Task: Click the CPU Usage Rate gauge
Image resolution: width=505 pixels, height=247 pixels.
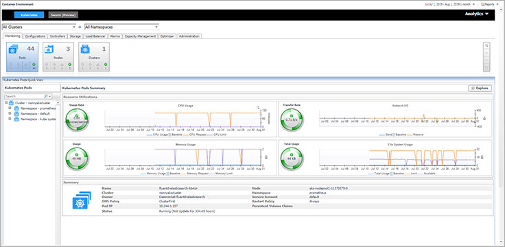Action: (x=77, y=120)
